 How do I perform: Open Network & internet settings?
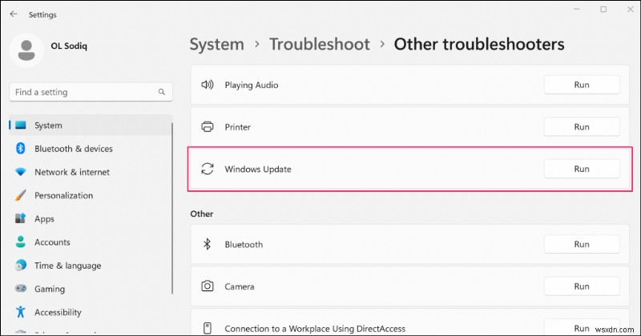coord(91,172)
